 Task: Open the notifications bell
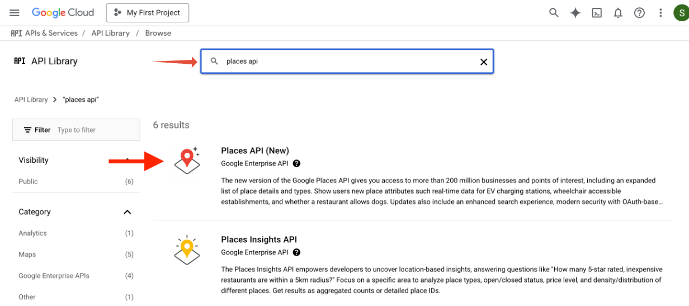click(x=618, y=12)
